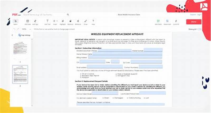Click the City field

coord(92,62)
